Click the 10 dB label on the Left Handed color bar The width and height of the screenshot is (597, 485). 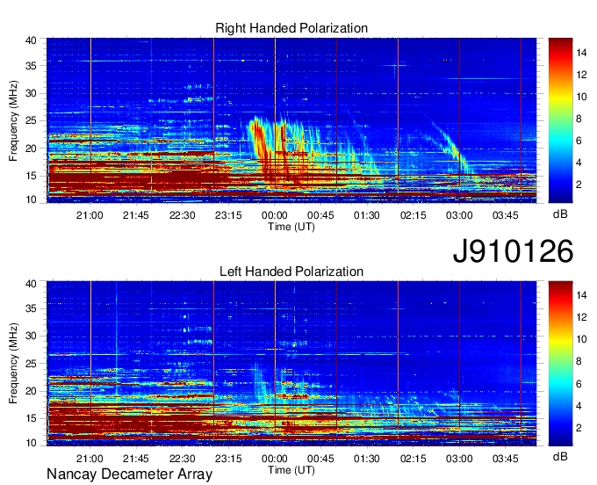coord(581,339)
